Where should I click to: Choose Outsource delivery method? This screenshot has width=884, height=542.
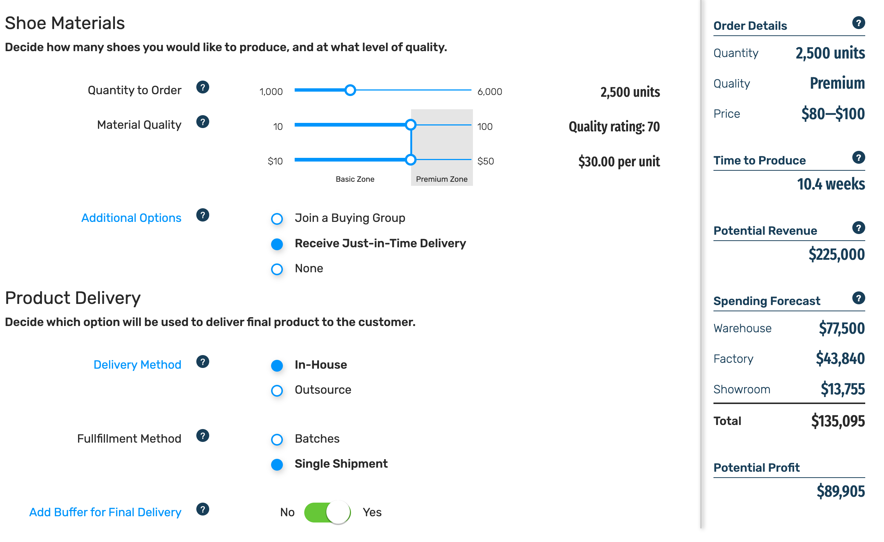coord(277,391)
